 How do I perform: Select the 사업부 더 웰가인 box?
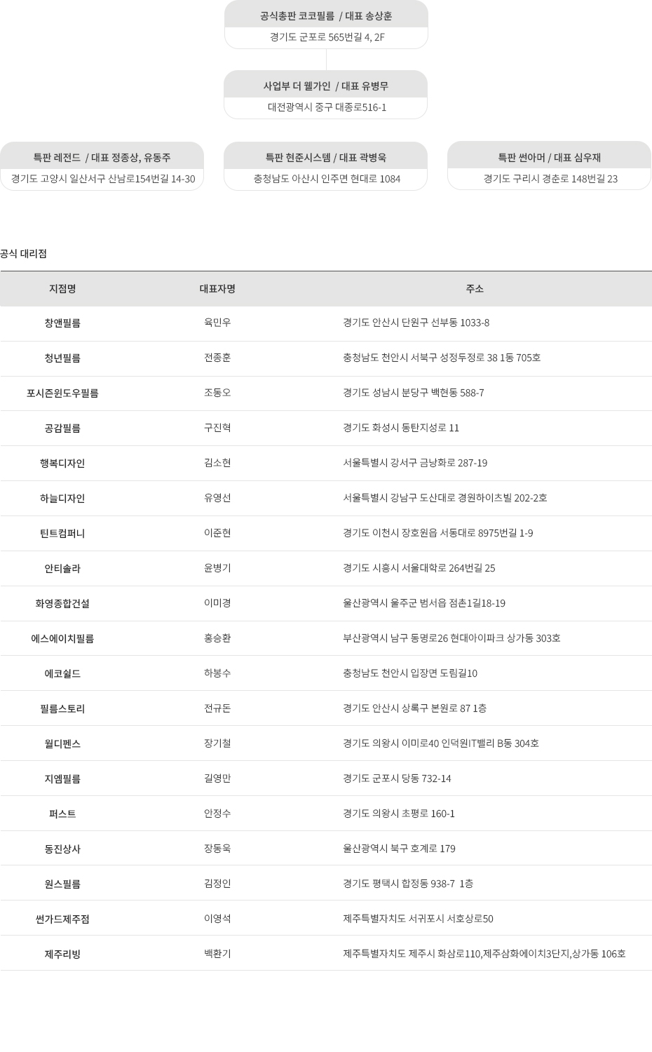[x=326, y=86]
